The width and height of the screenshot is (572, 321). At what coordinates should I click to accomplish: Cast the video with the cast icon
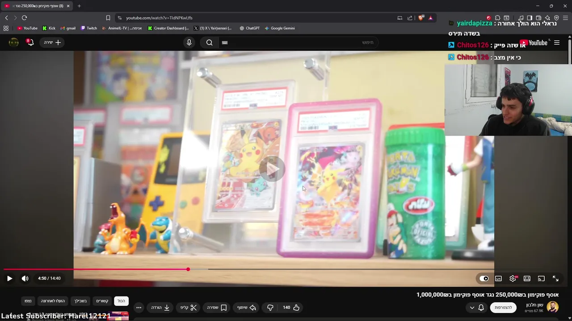point(541,279)
